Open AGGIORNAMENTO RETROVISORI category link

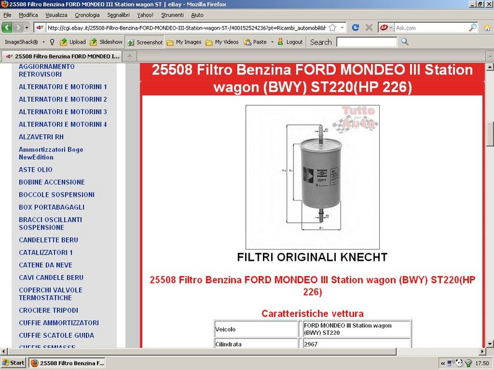coord(47,70)
